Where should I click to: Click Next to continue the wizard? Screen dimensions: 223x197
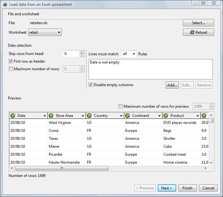coord(167,188)
